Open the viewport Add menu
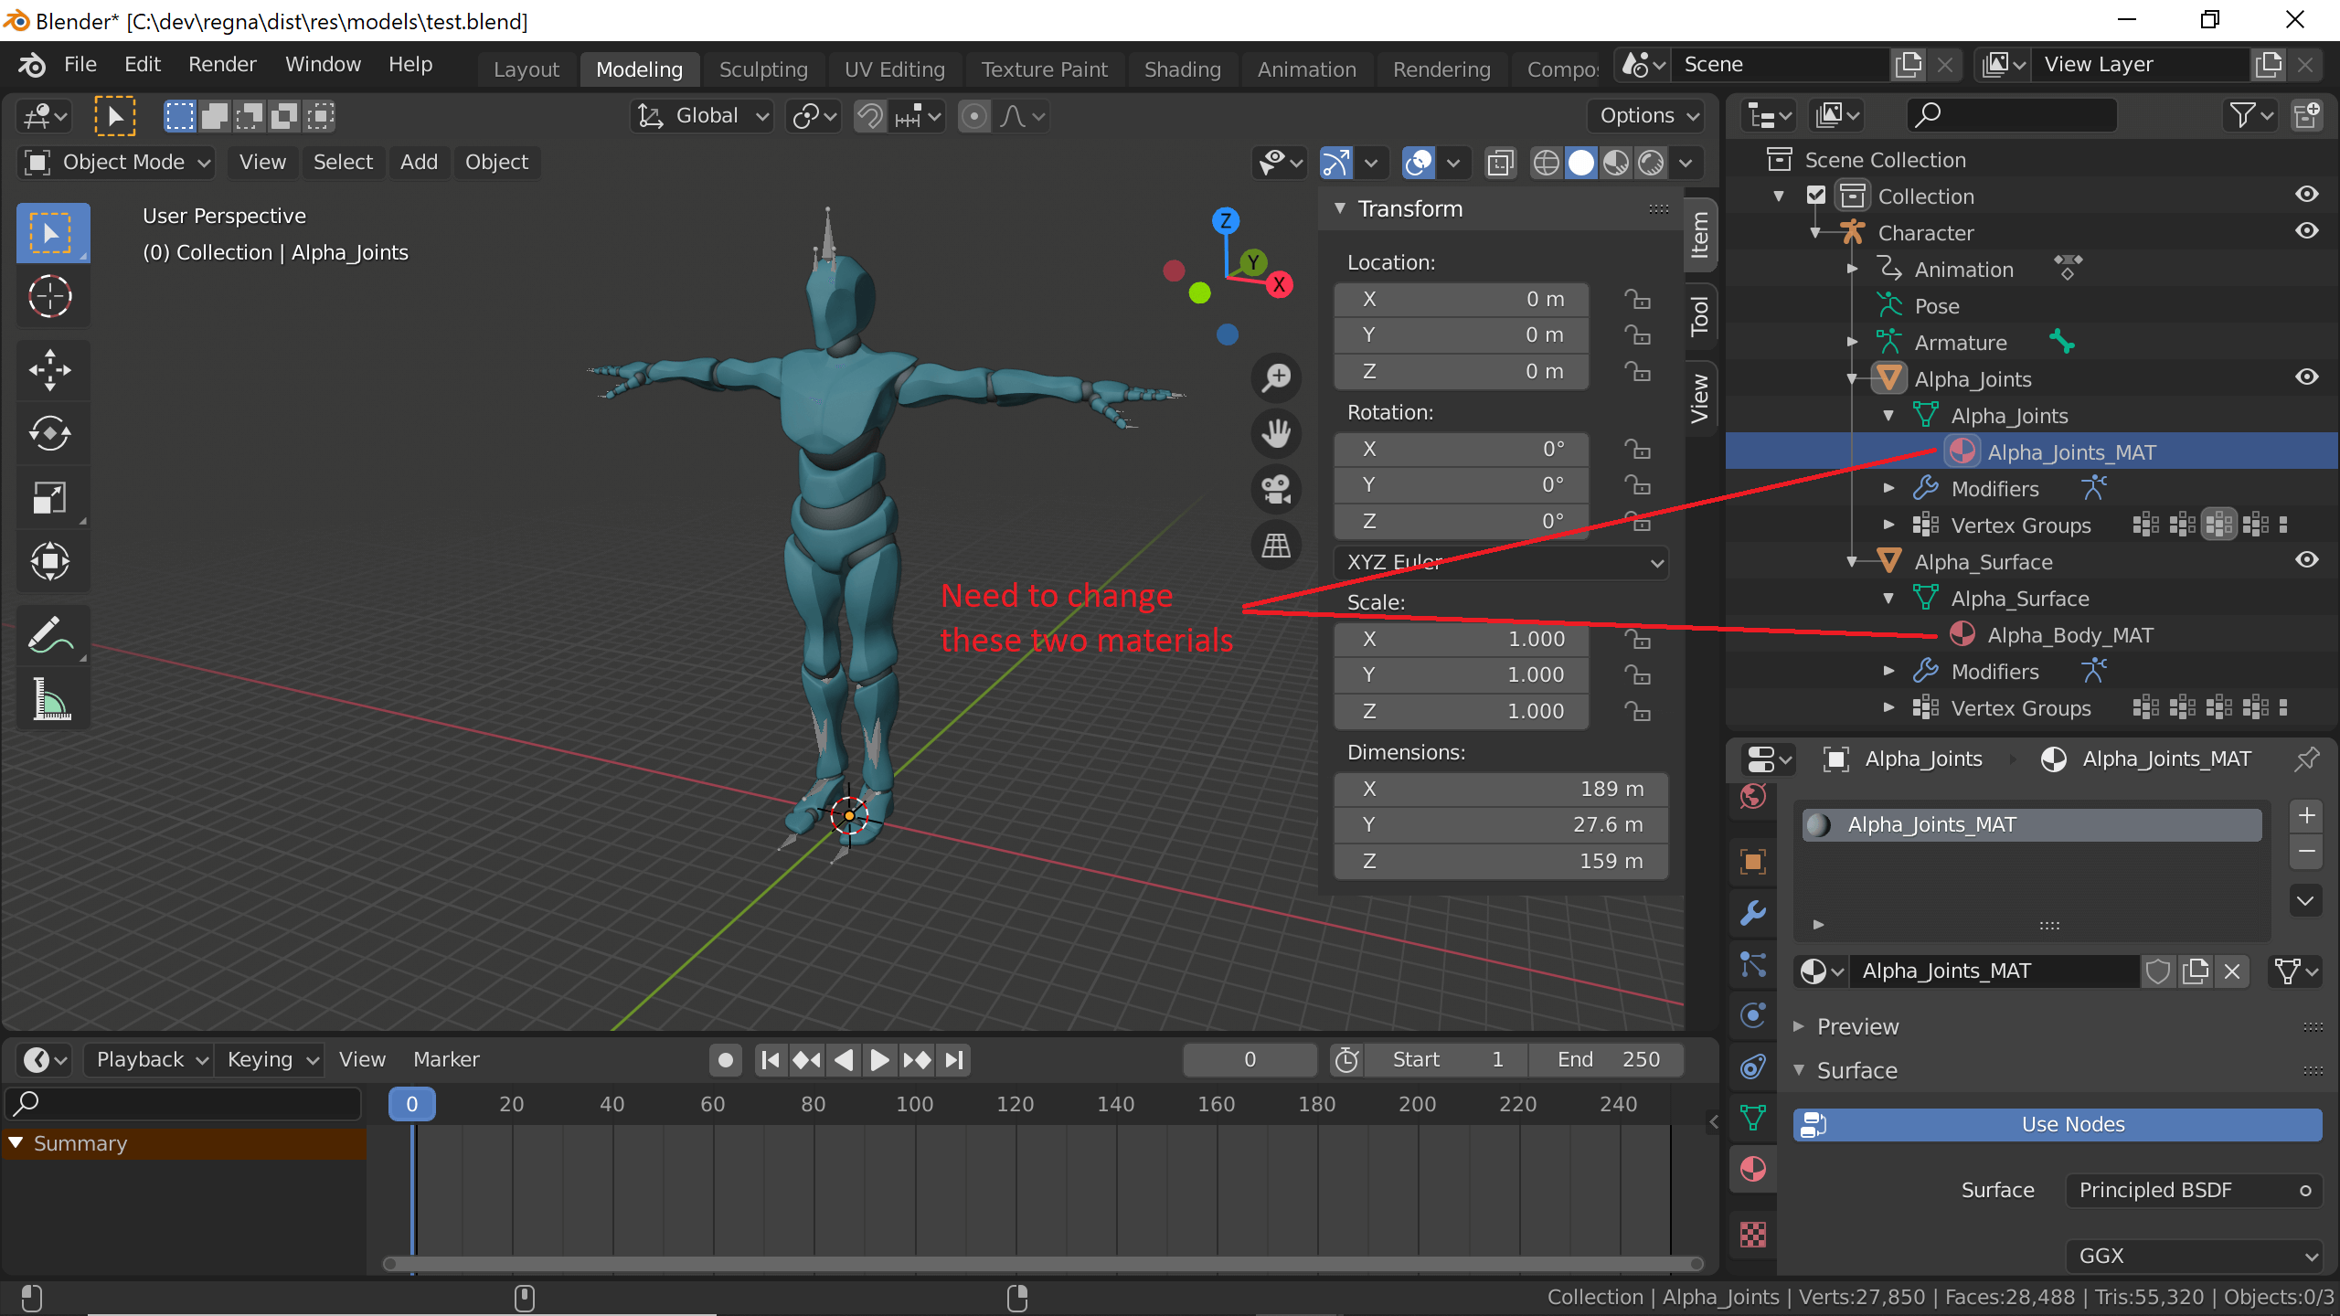The width and height of the screenshot is (2340, 1316). pos(419,162)
